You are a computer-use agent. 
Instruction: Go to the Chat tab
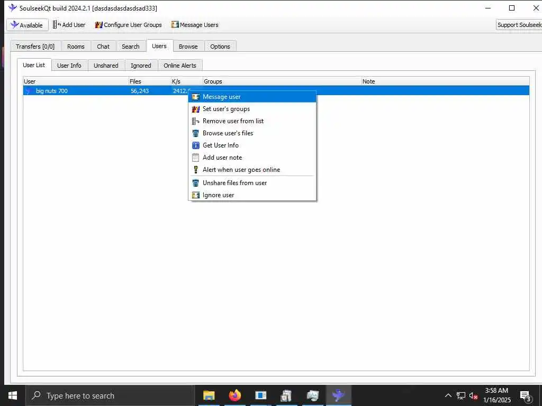click(x=103, y=47)
